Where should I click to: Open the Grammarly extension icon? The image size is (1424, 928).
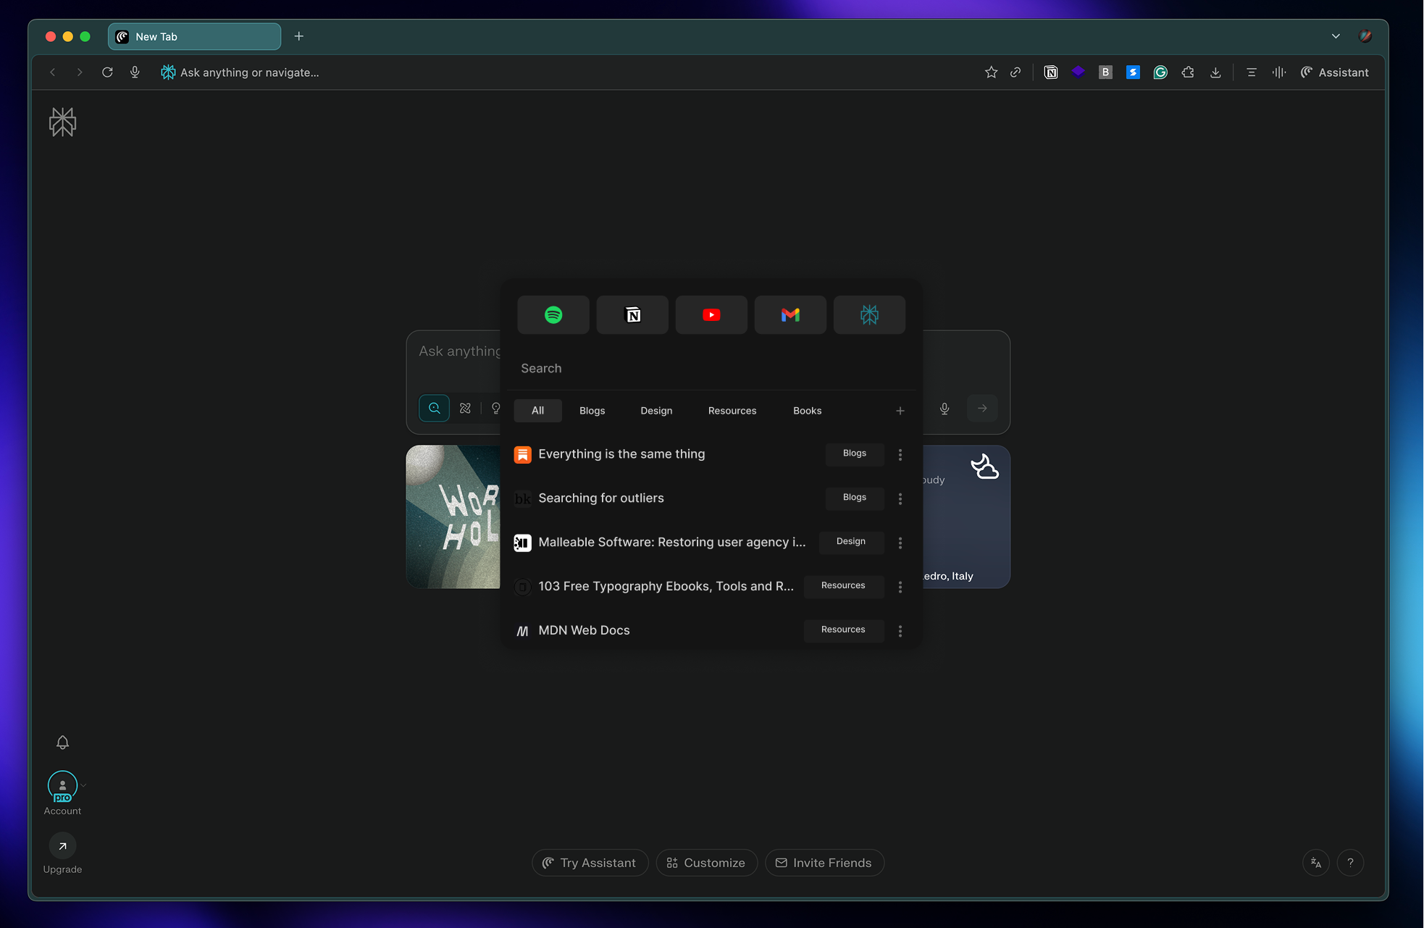click(1160, 72)
